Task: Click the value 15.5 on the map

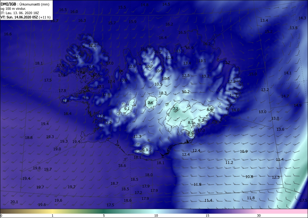Action: click(x=122, y=7)
